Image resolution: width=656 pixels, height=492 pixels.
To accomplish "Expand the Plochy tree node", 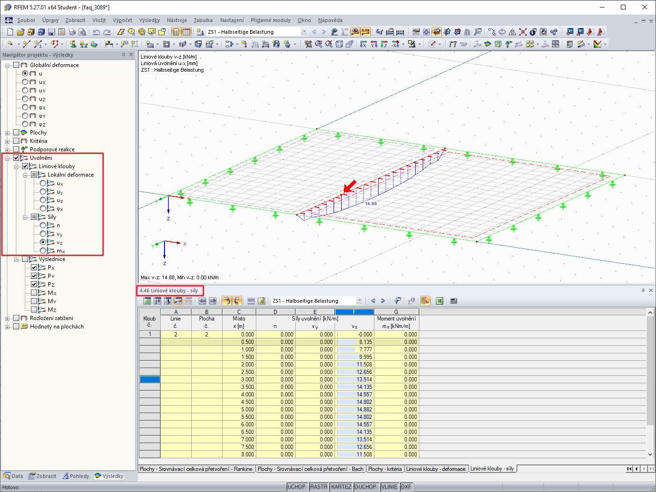I will (7, 133).
